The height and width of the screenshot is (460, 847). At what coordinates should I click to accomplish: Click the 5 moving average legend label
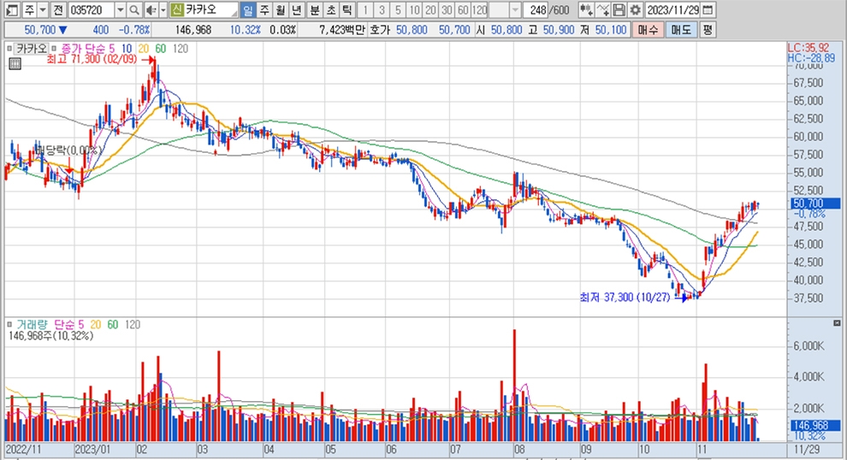coord(112,49)
